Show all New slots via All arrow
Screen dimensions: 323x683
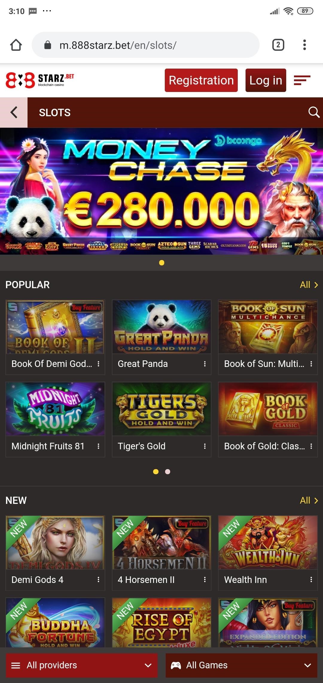click(x=309, y=500)
